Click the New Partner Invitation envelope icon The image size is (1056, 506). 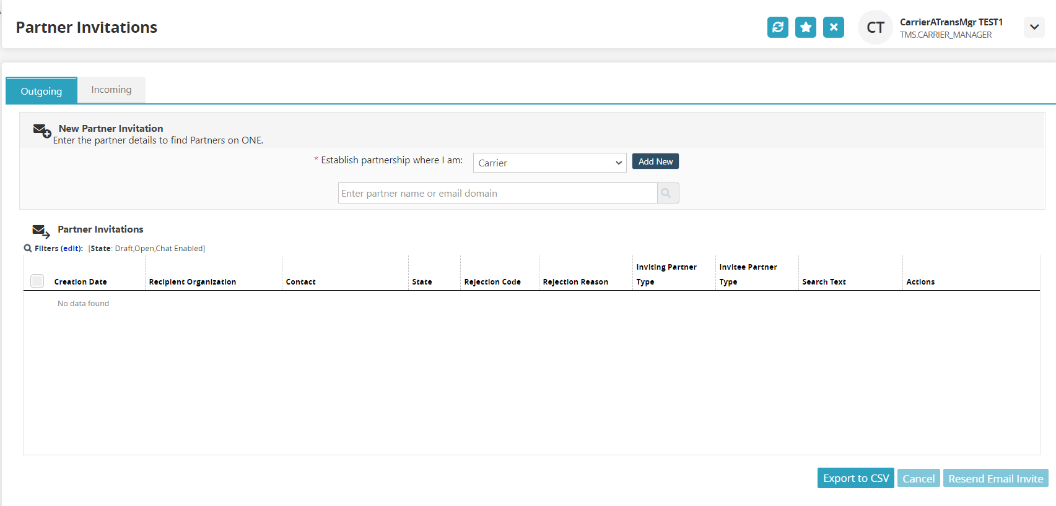pyautogui.click(x=41, y=131)
